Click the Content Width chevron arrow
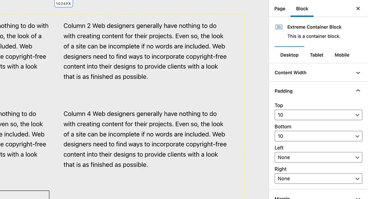 [x=358, y=73]
